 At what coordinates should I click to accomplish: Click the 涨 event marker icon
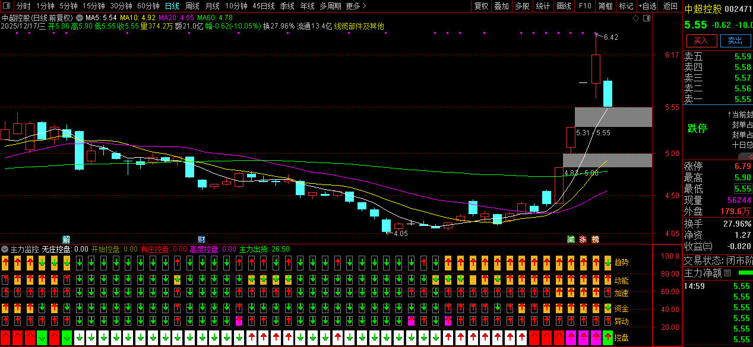pyautogui.click(x=583, y=240)
